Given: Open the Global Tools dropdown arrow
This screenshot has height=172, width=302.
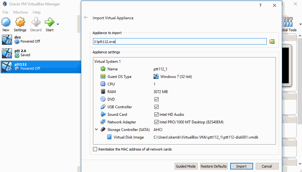Looking at the screenshot, I should (300, 24).
